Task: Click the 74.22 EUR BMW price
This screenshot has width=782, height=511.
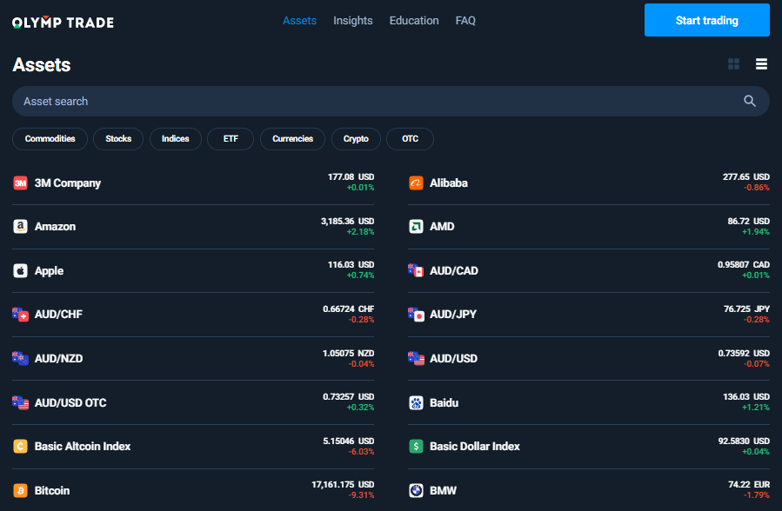Action: (749, 485)
